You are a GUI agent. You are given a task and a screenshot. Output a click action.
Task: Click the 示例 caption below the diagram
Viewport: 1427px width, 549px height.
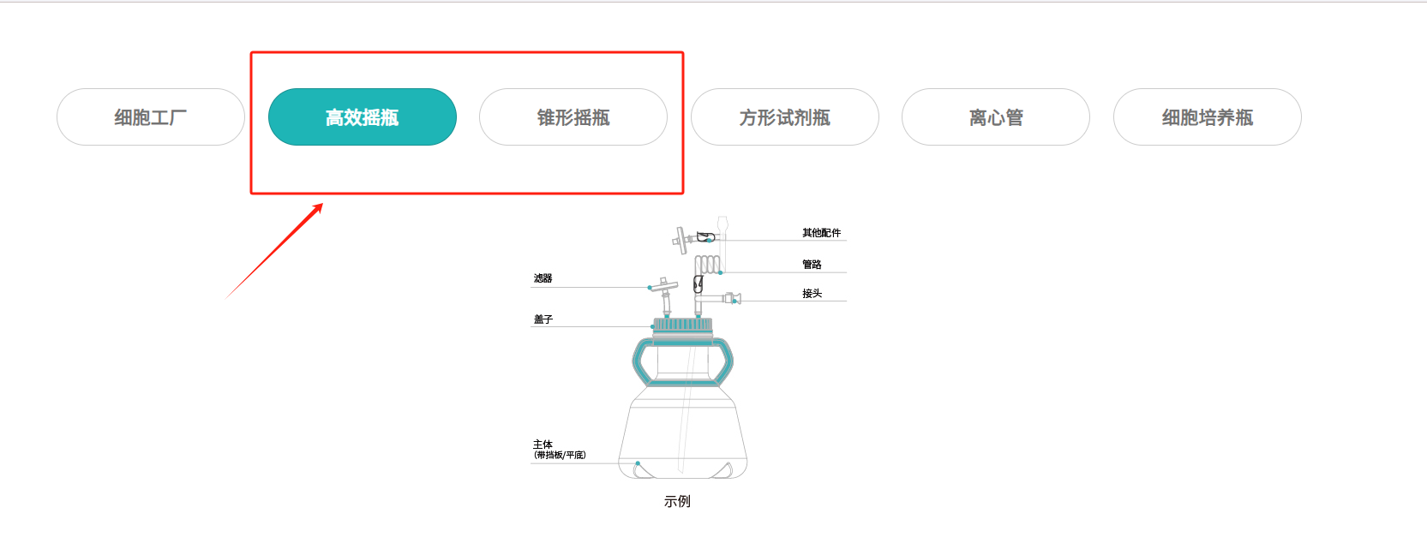[x=677, y=501]
